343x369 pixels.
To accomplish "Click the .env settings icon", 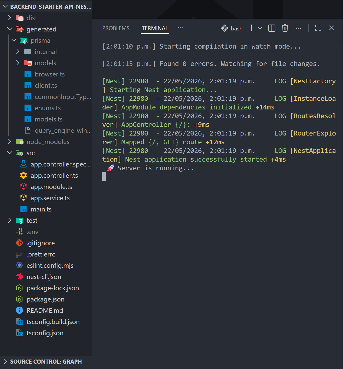I will tap(19, 231).
